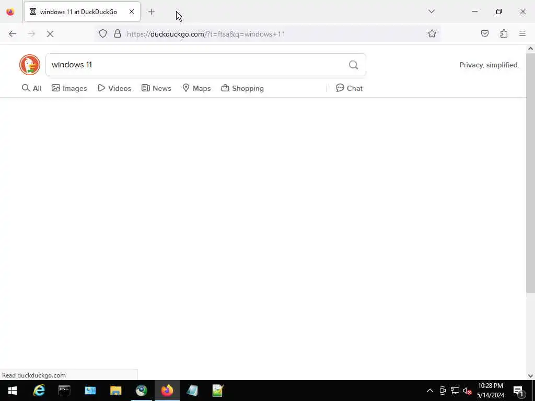This screenshot has height=401, width=535.
Task: Save page to Pocket
Action: [485, 34]
